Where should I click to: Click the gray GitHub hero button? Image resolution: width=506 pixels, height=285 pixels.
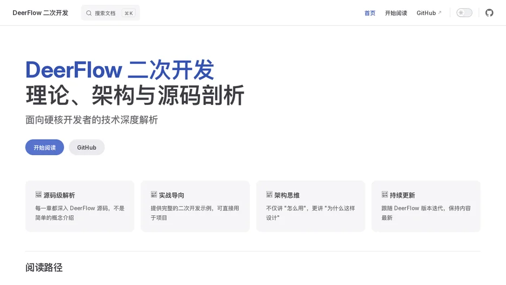(x=86, y=148)
